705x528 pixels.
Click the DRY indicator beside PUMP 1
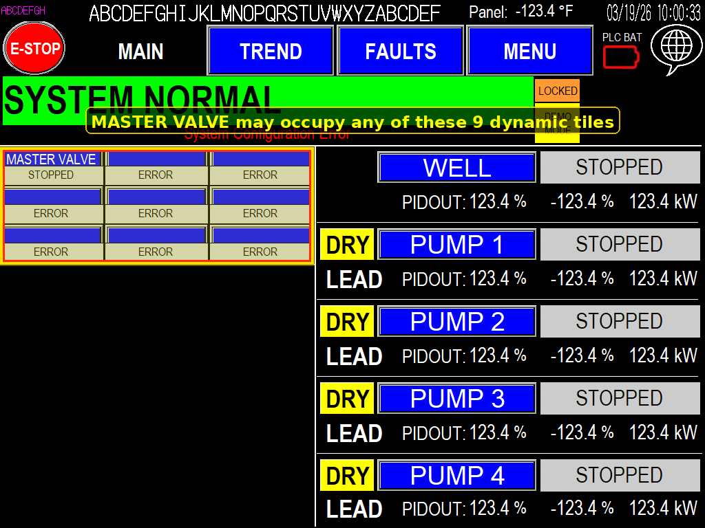347,245
